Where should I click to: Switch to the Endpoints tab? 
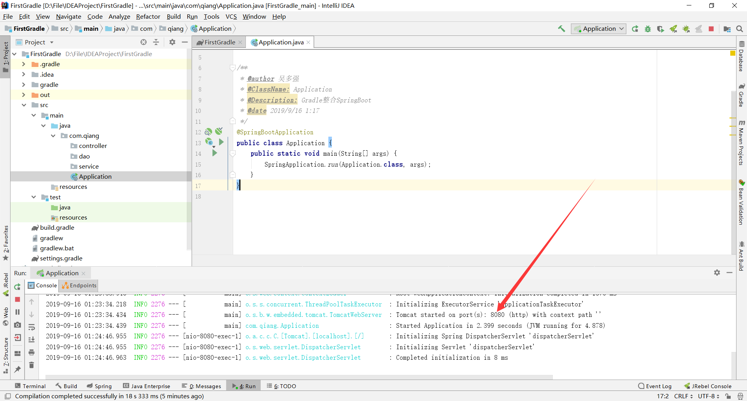(x=79, y=285)
